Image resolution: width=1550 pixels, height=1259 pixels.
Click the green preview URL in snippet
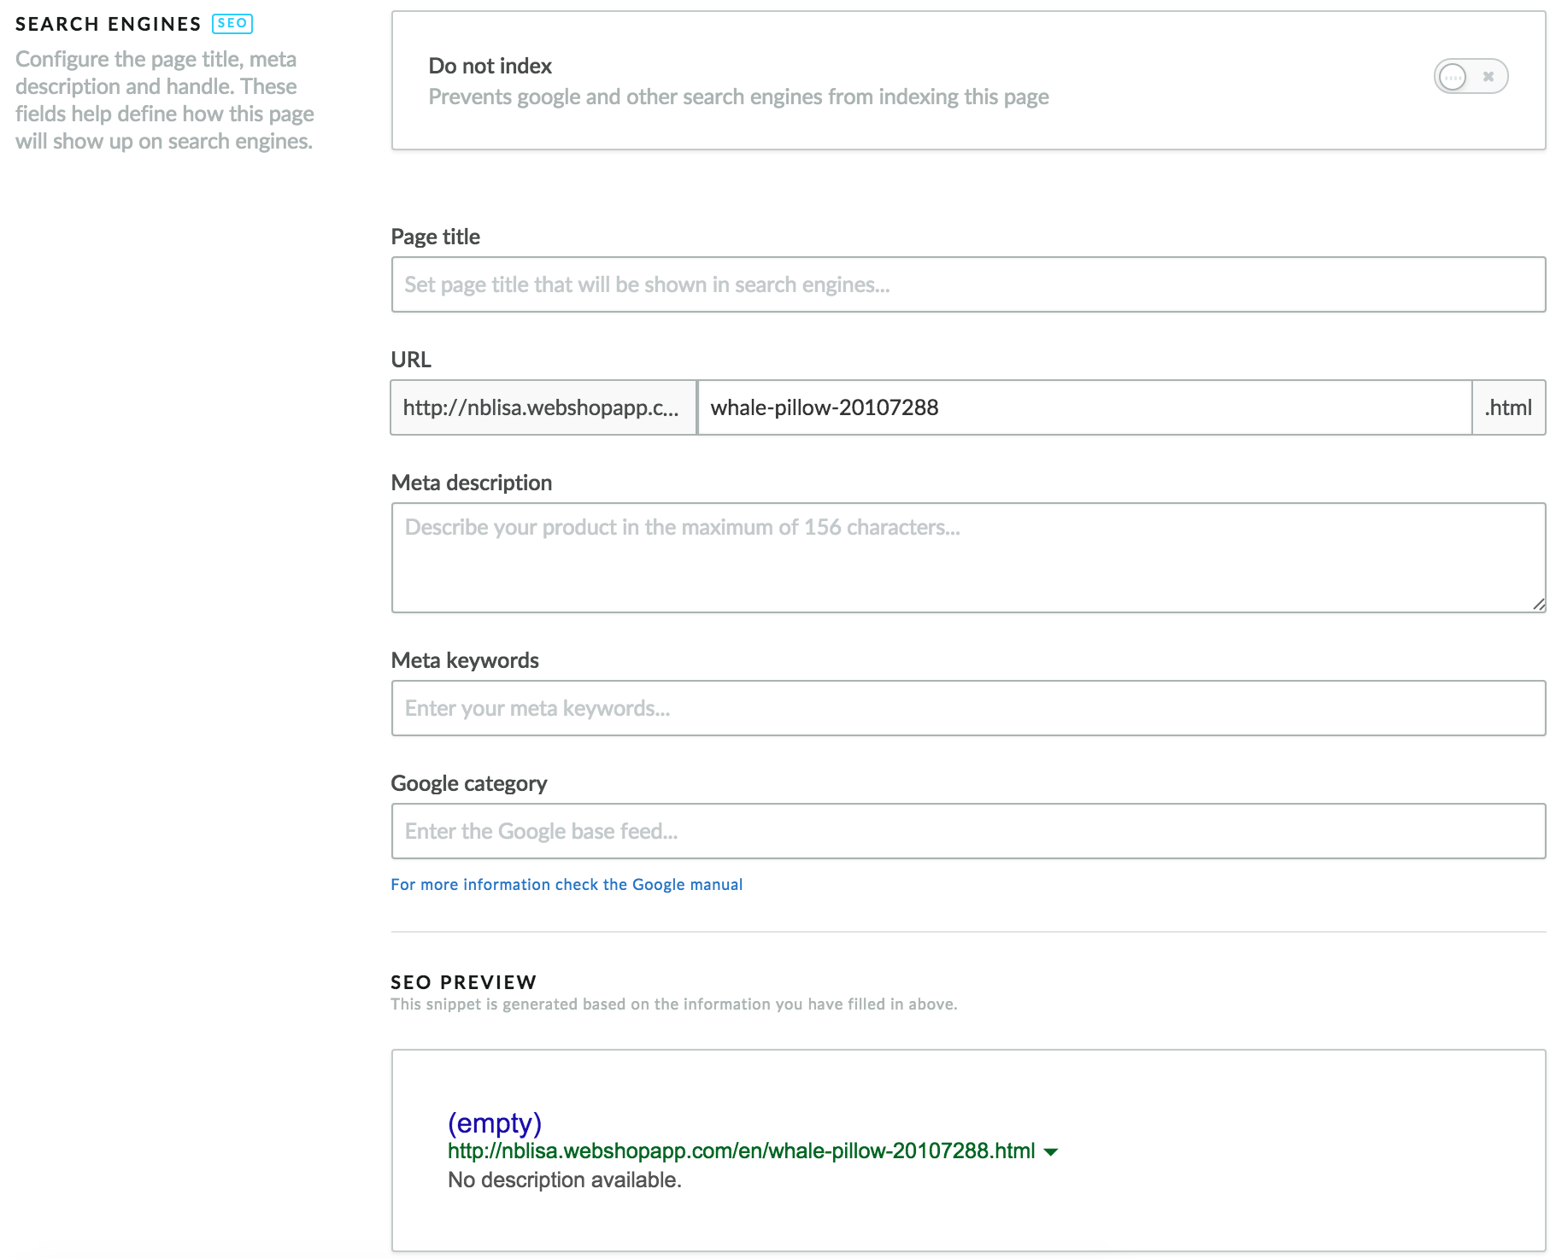click(741, 1151)
